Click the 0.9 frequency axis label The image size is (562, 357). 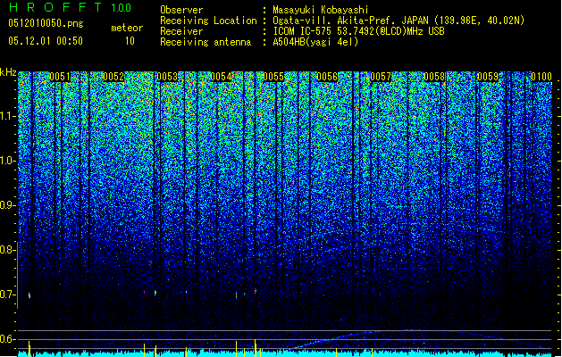(7, 205)
